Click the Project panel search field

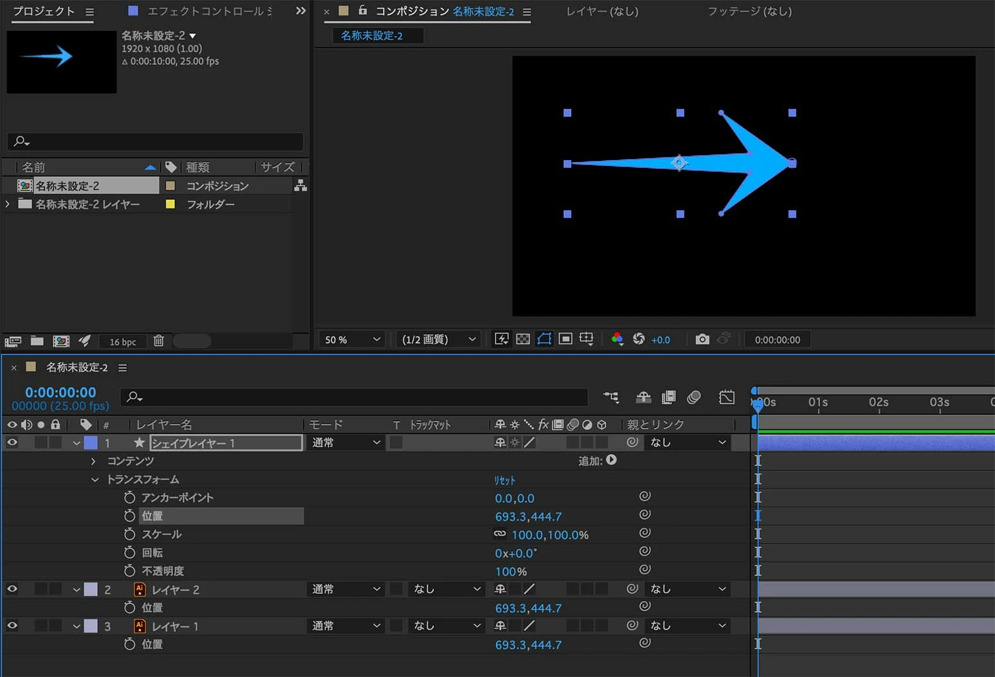coord(155,141)
